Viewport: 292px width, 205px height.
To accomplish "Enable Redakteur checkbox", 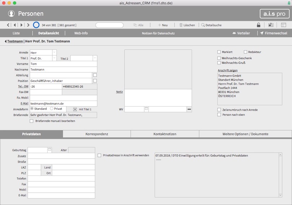I will tap(245, 52).
